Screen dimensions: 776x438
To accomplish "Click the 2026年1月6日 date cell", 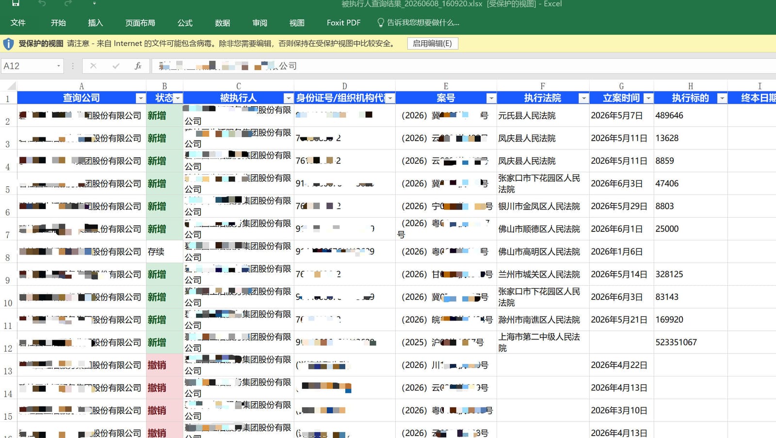I will pyautogui.click(x=621, y=252).
